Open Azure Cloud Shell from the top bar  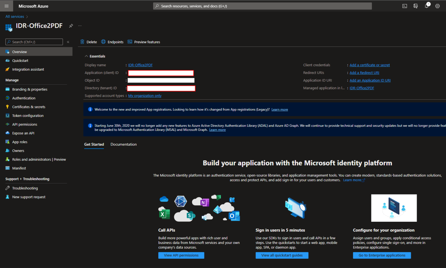coord(404,6)
